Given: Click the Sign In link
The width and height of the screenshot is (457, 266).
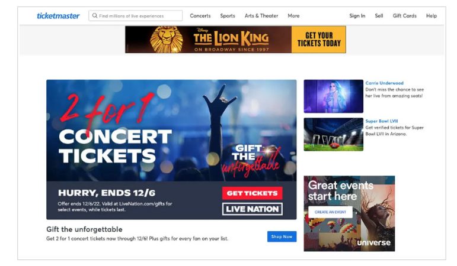Looking at the screenshot, I should (x=357, y=16).
